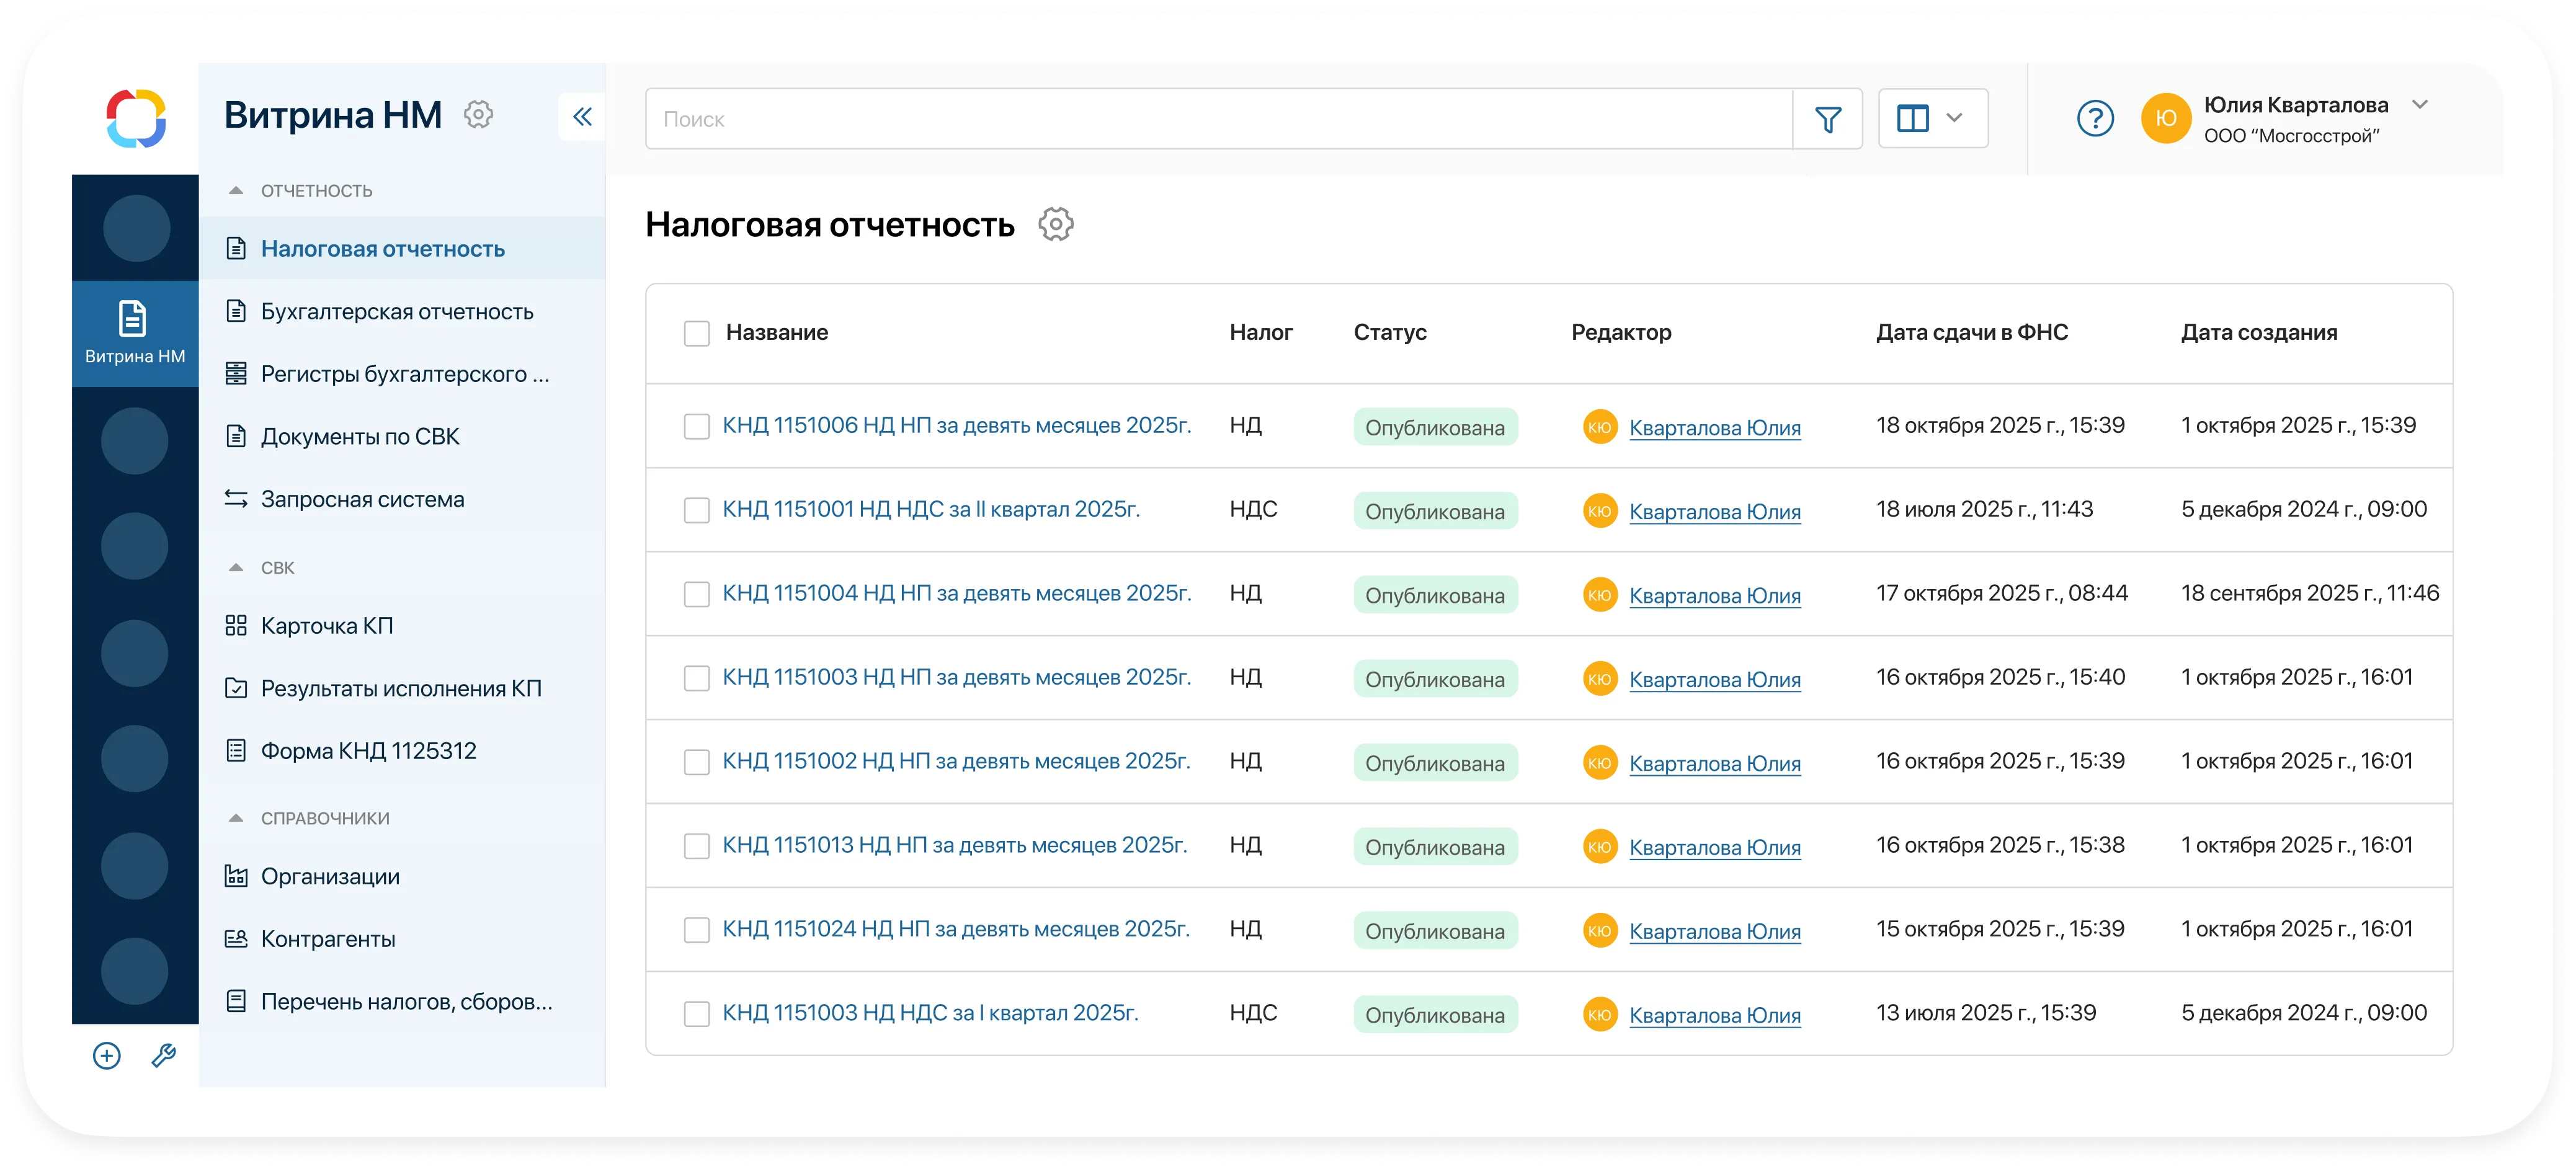Collapse the СПРАВОЧНИКИ section
Image resolution: width=2576 pixels, height=1169 pixels.
coord(237,818)
